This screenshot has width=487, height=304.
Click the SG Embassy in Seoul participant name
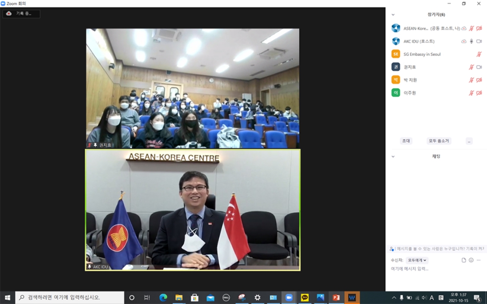422,54
